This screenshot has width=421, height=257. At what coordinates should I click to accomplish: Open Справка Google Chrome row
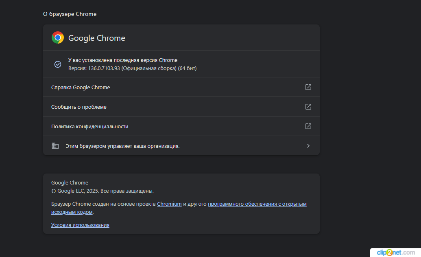coord(181,87)
